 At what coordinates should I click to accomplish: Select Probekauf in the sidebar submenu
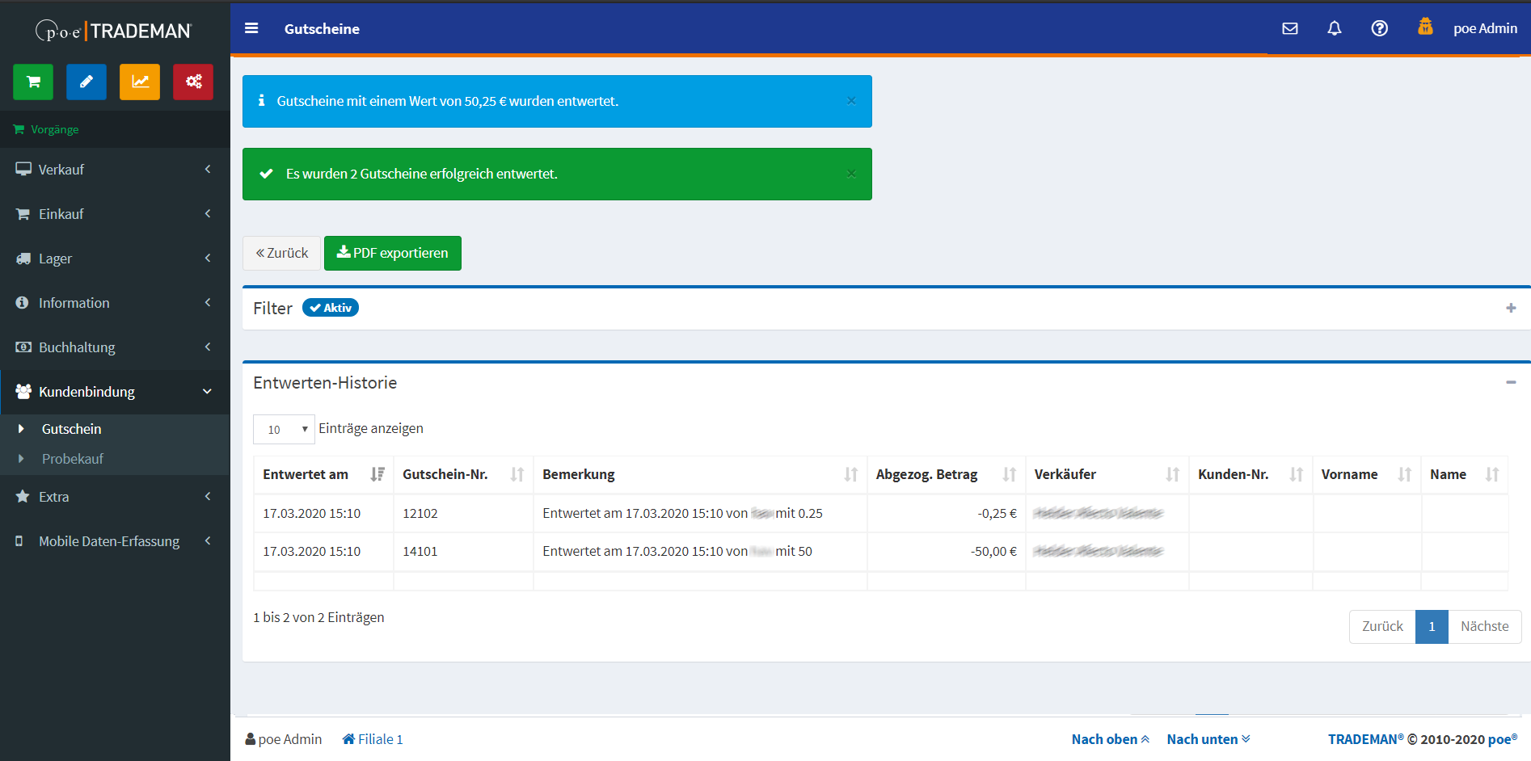(73, 459)
